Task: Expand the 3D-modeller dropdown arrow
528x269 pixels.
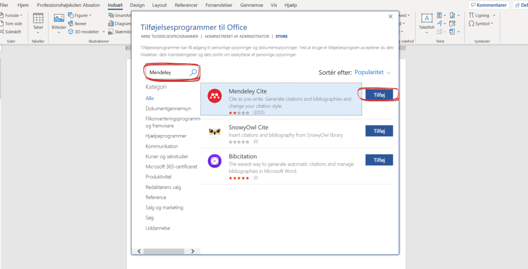Action: [x=103, y=32]
